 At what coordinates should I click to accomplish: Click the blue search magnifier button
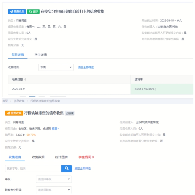(x=67, y=168)
